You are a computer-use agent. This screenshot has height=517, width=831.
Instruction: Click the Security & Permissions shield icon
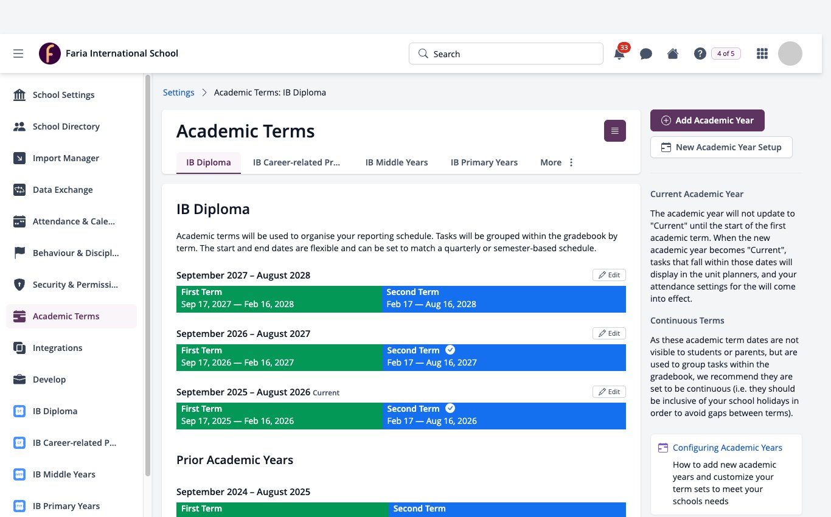pos(19,285)
